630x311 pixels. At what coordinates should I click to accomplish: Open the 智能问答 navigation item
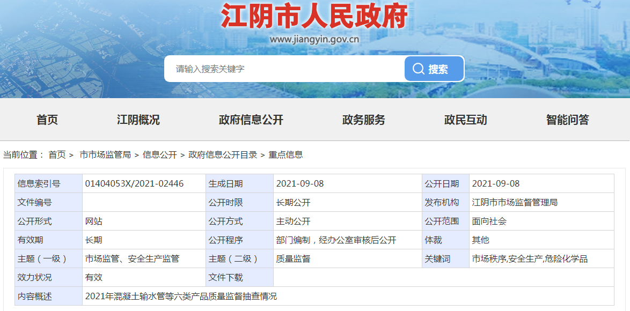coord(568,120)
